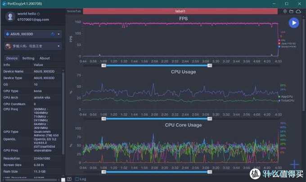
Task: Open the cloud upload icon
Action: (298, 12)
